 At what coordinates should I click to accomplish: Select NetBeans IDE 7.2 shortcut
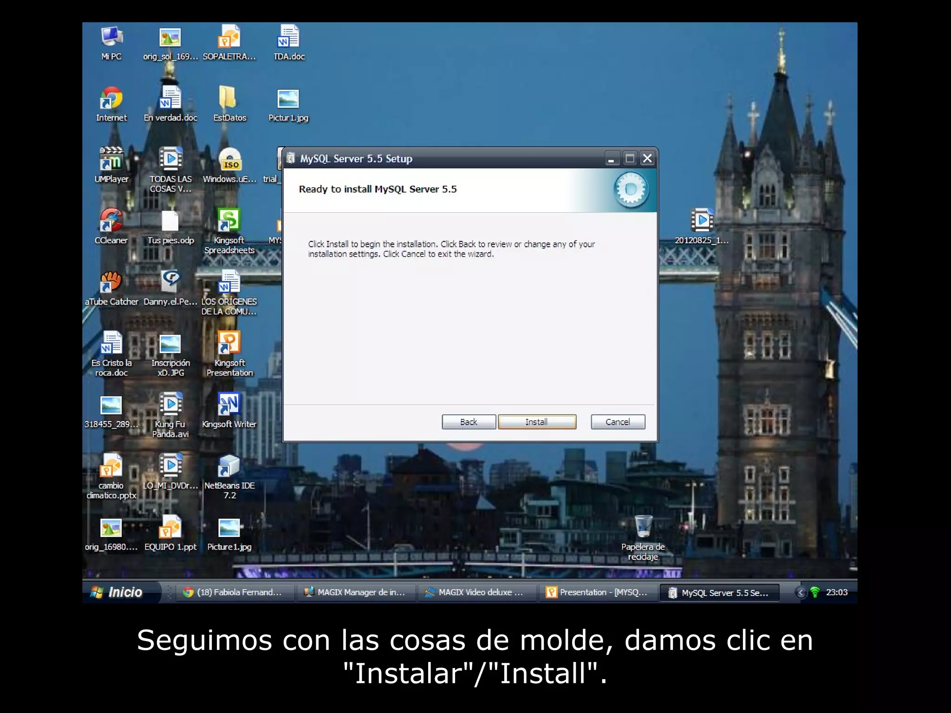coord(229,476)
